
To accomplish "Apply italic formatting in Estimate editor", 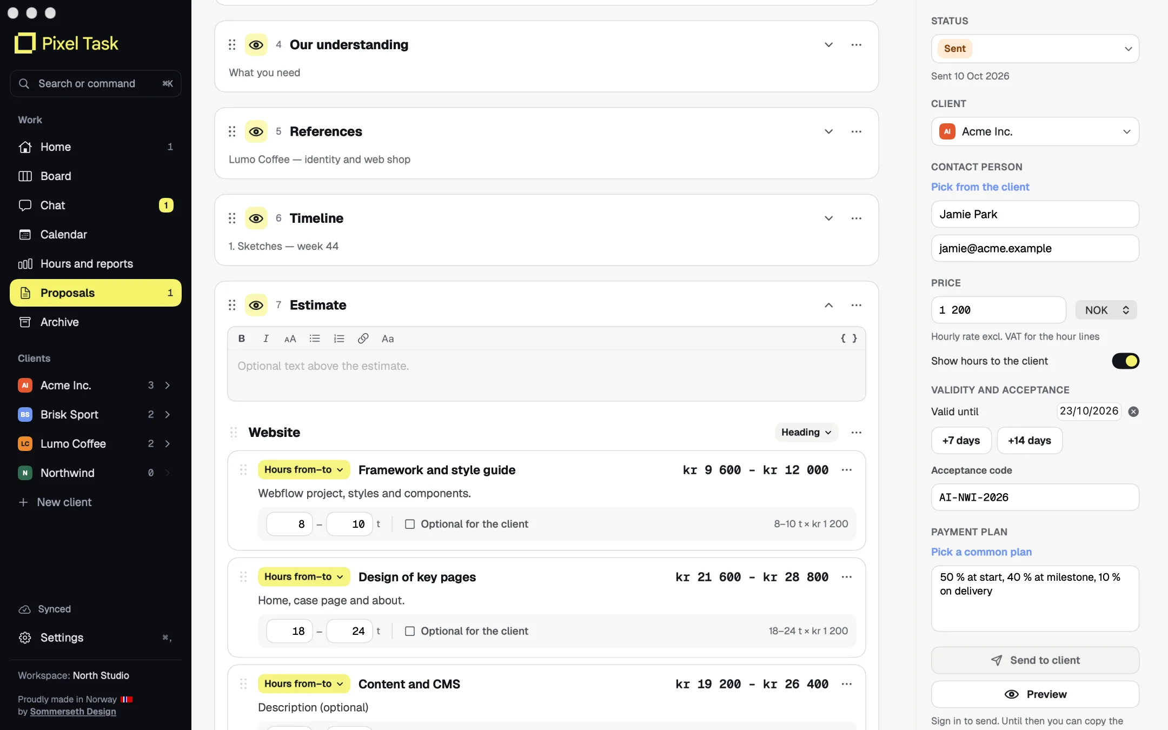I will [266, 339].
